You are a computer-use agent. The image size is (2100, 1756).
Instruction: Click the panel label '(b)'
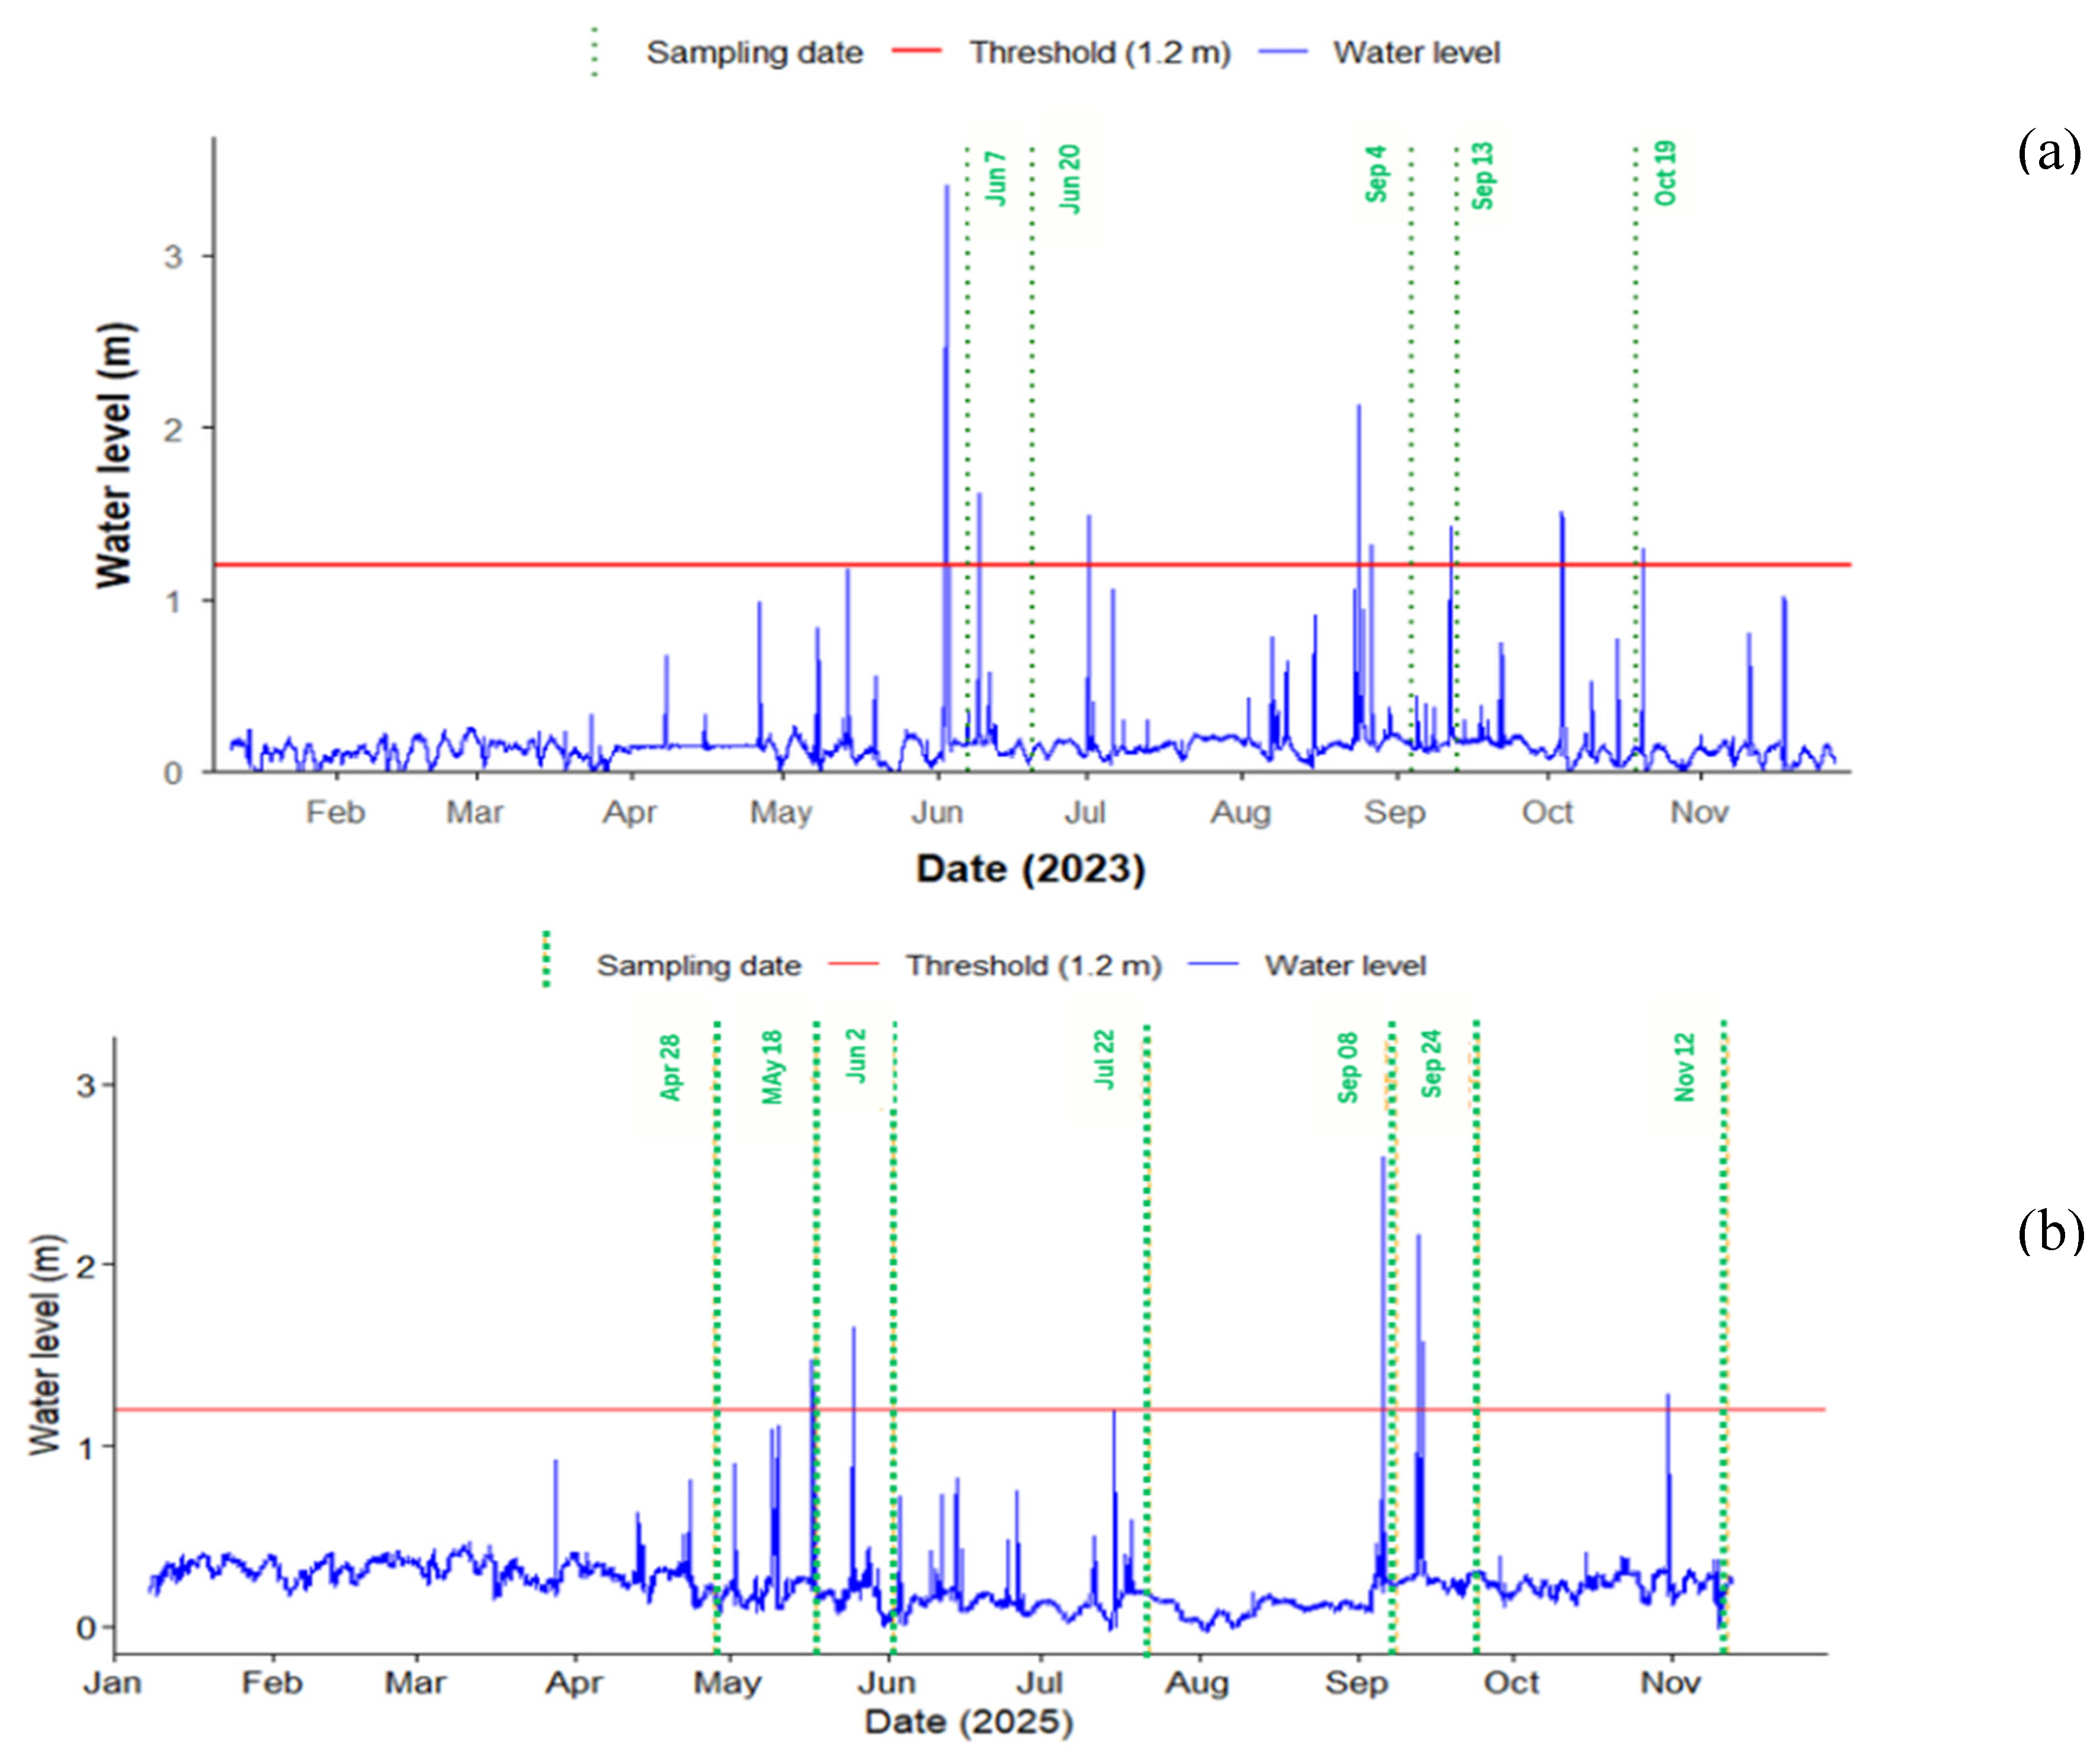[2050, 1230]
